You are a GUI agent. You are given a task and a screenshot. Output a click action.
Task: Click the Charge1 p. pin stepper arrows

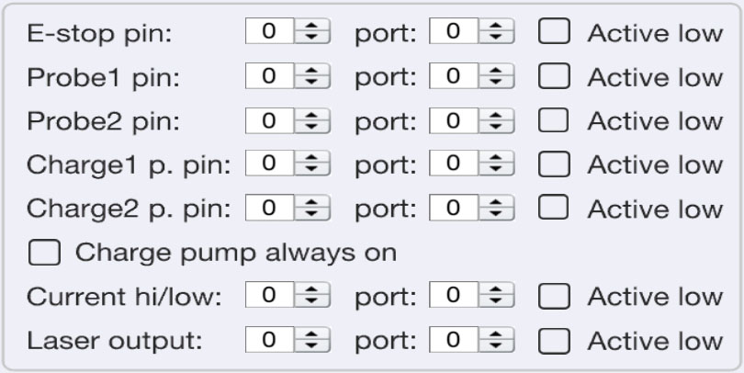[x=311, y=164]
